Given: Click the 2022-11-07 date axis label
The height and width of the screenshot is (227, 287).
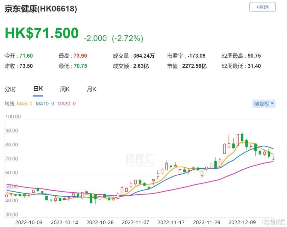Looking at the screenshot, I should tap(135, 223).
